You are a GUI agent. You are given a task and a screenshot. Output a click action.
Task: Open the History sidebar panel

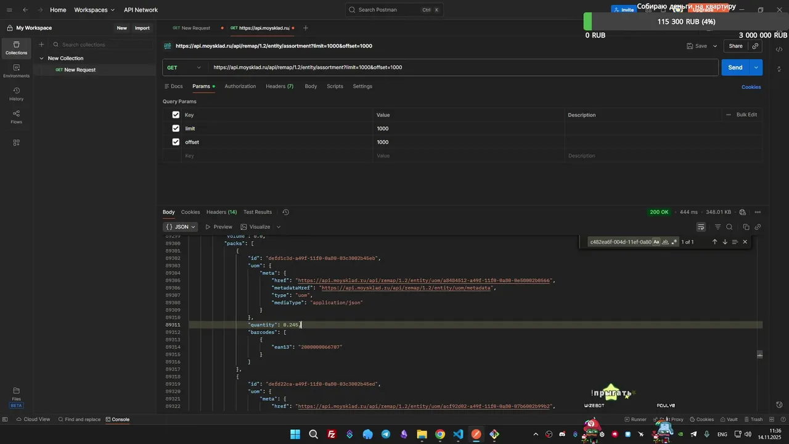pyautogui.click(x=16, y=94)
